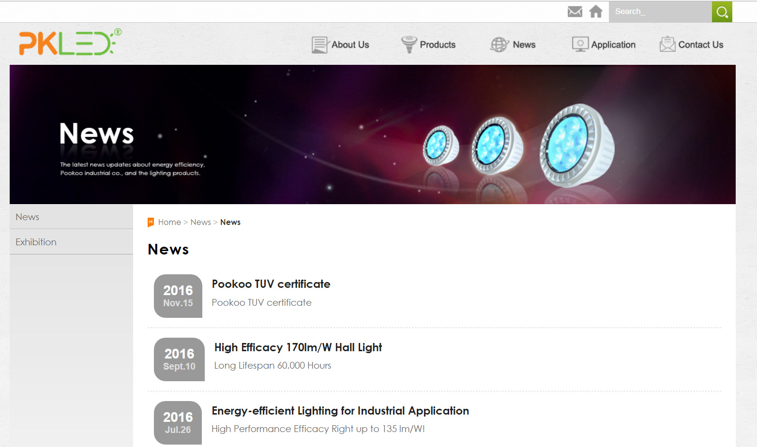This screenshot has width=757, height=447.
Task: Click the globe icon beside News
Action: click(499, 45)
